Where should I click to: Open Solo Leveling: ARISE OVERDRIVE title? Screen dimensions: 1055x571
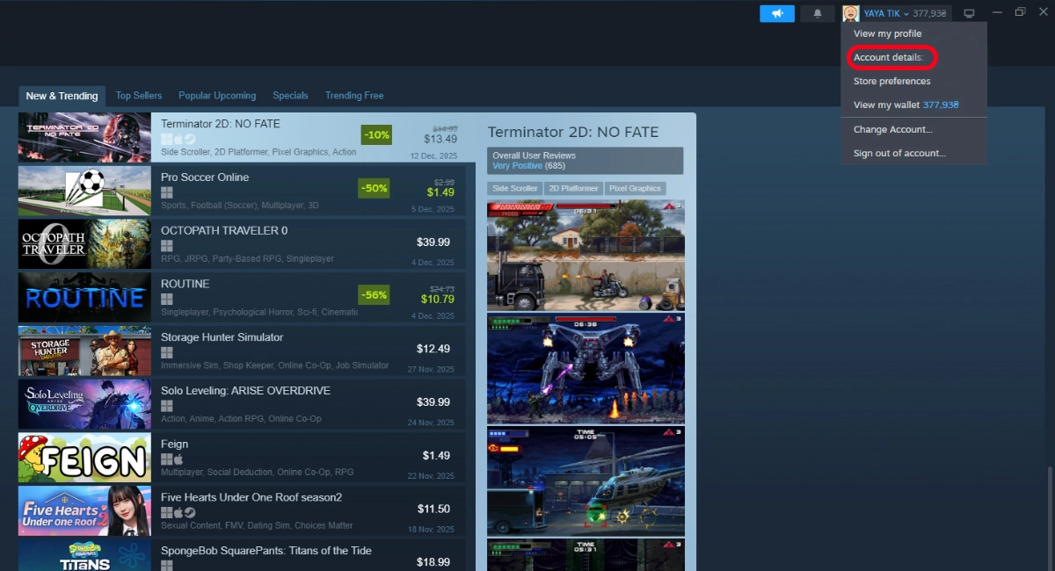(245, 391)
